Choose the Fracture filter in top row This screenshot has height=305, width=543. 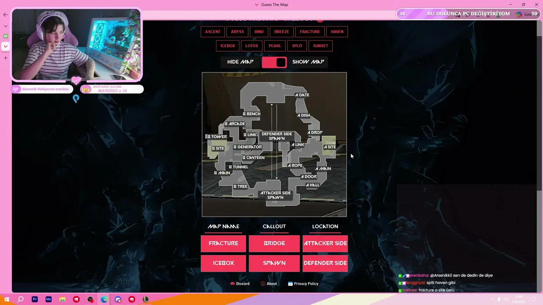click(x=310, y=32)
